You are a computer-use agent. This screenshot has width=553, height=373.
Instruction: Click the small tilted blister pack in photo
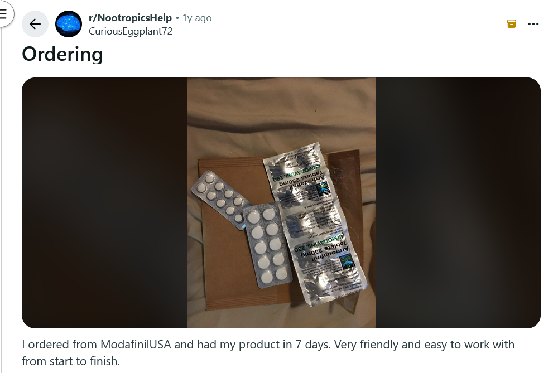(x=220, y=199)
